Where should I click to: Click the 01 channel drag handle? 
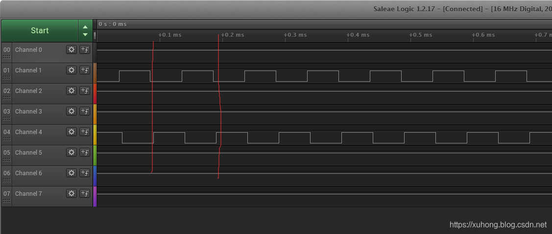point(7,77)
